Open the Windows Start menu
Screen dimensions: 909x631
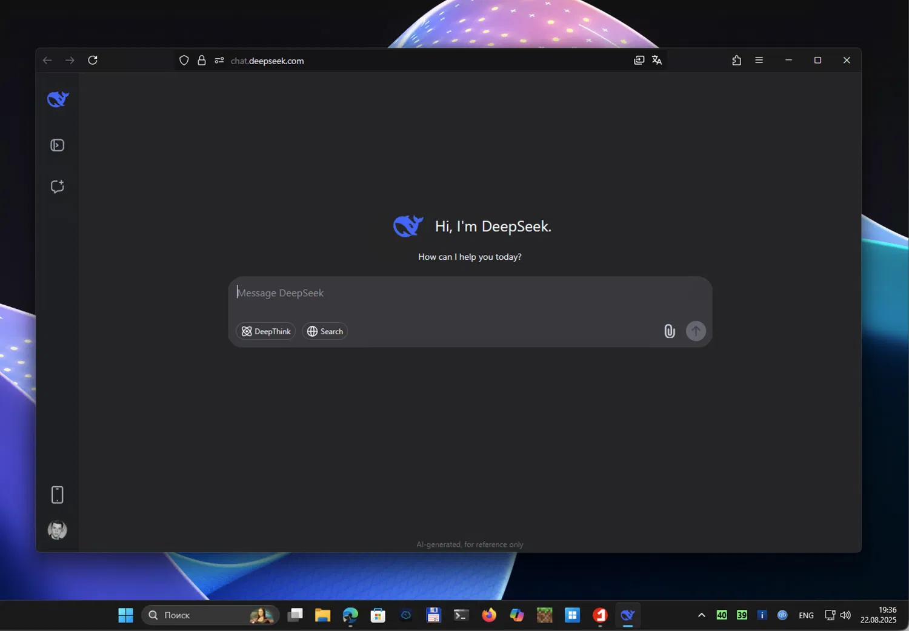tap(125, 615)
